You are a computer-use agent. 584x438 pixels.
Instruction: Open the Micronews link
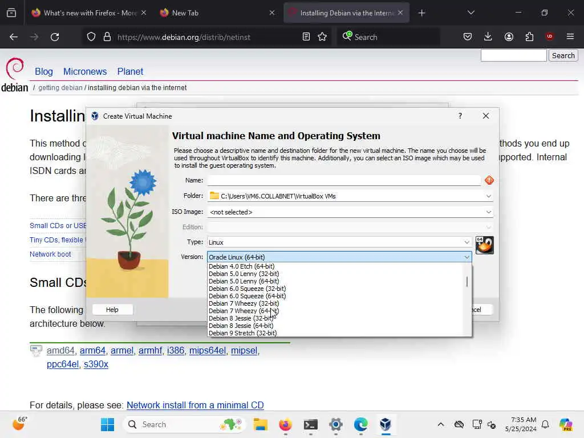pyautogui.click(x=85, y=71)
